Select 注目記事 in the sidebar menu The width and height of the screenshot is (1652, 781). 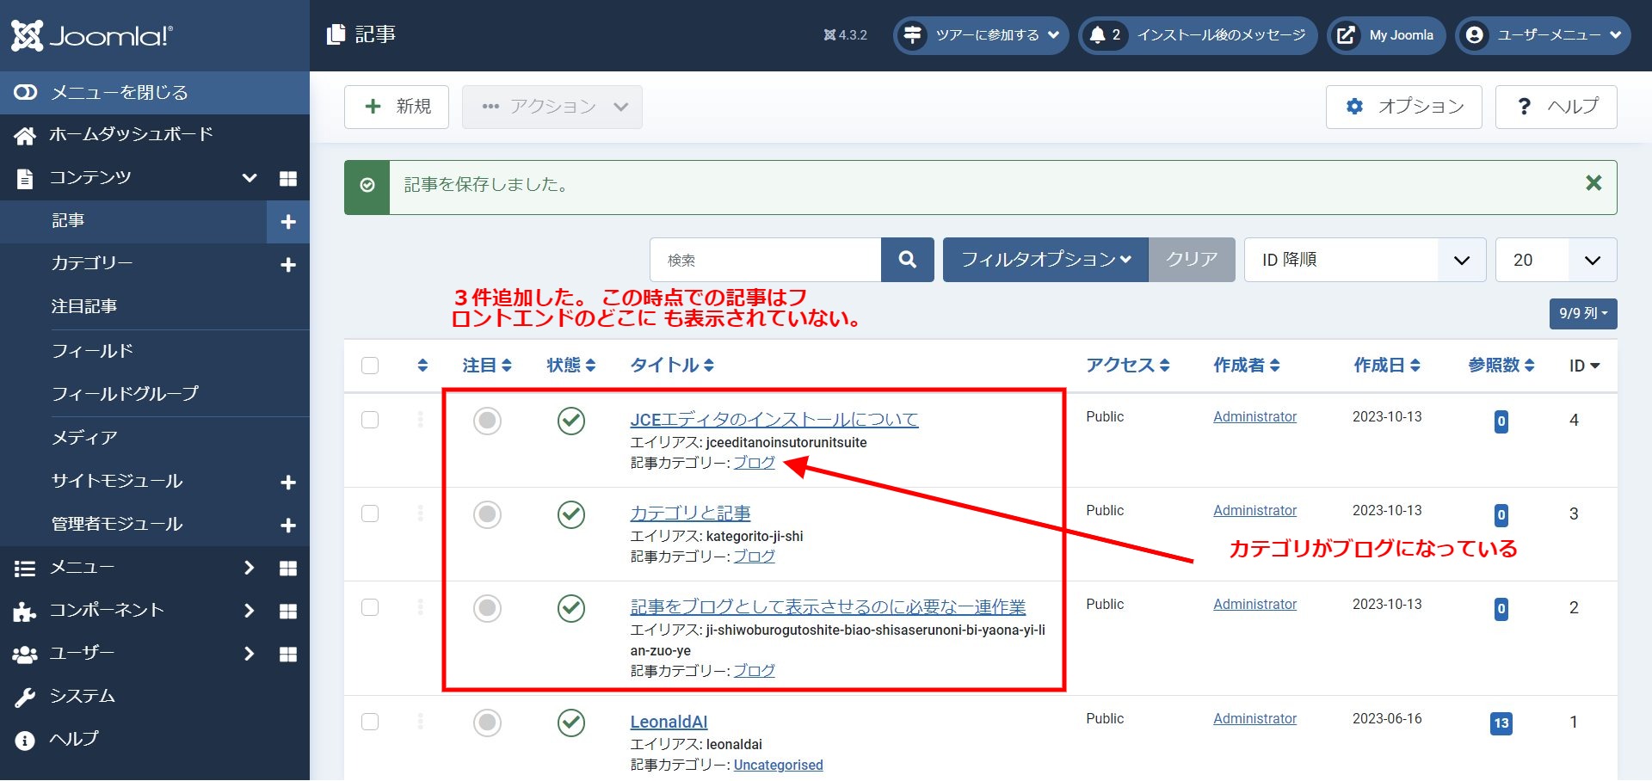83,306
